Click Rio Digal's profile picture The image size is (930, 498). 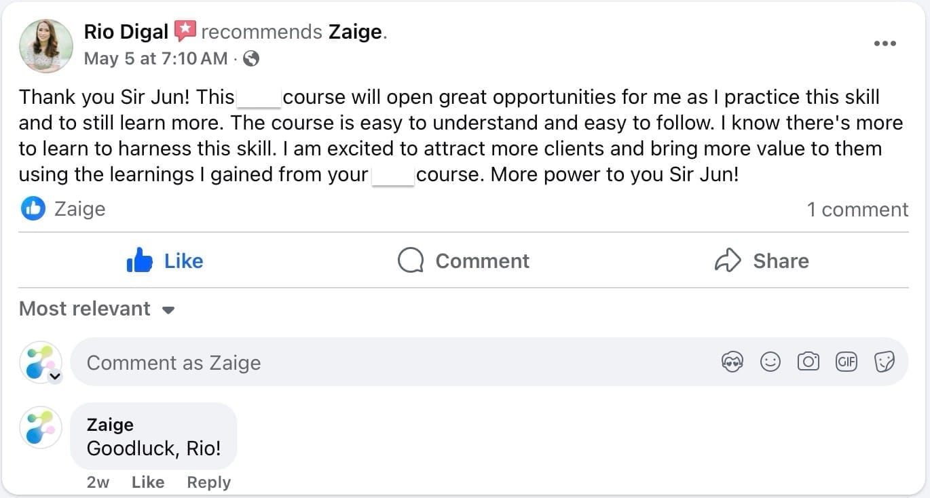pos(46,45)
